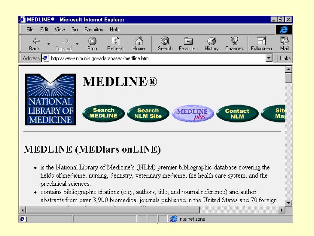
Task: Open the Edit menu
Action: point(44,29)
